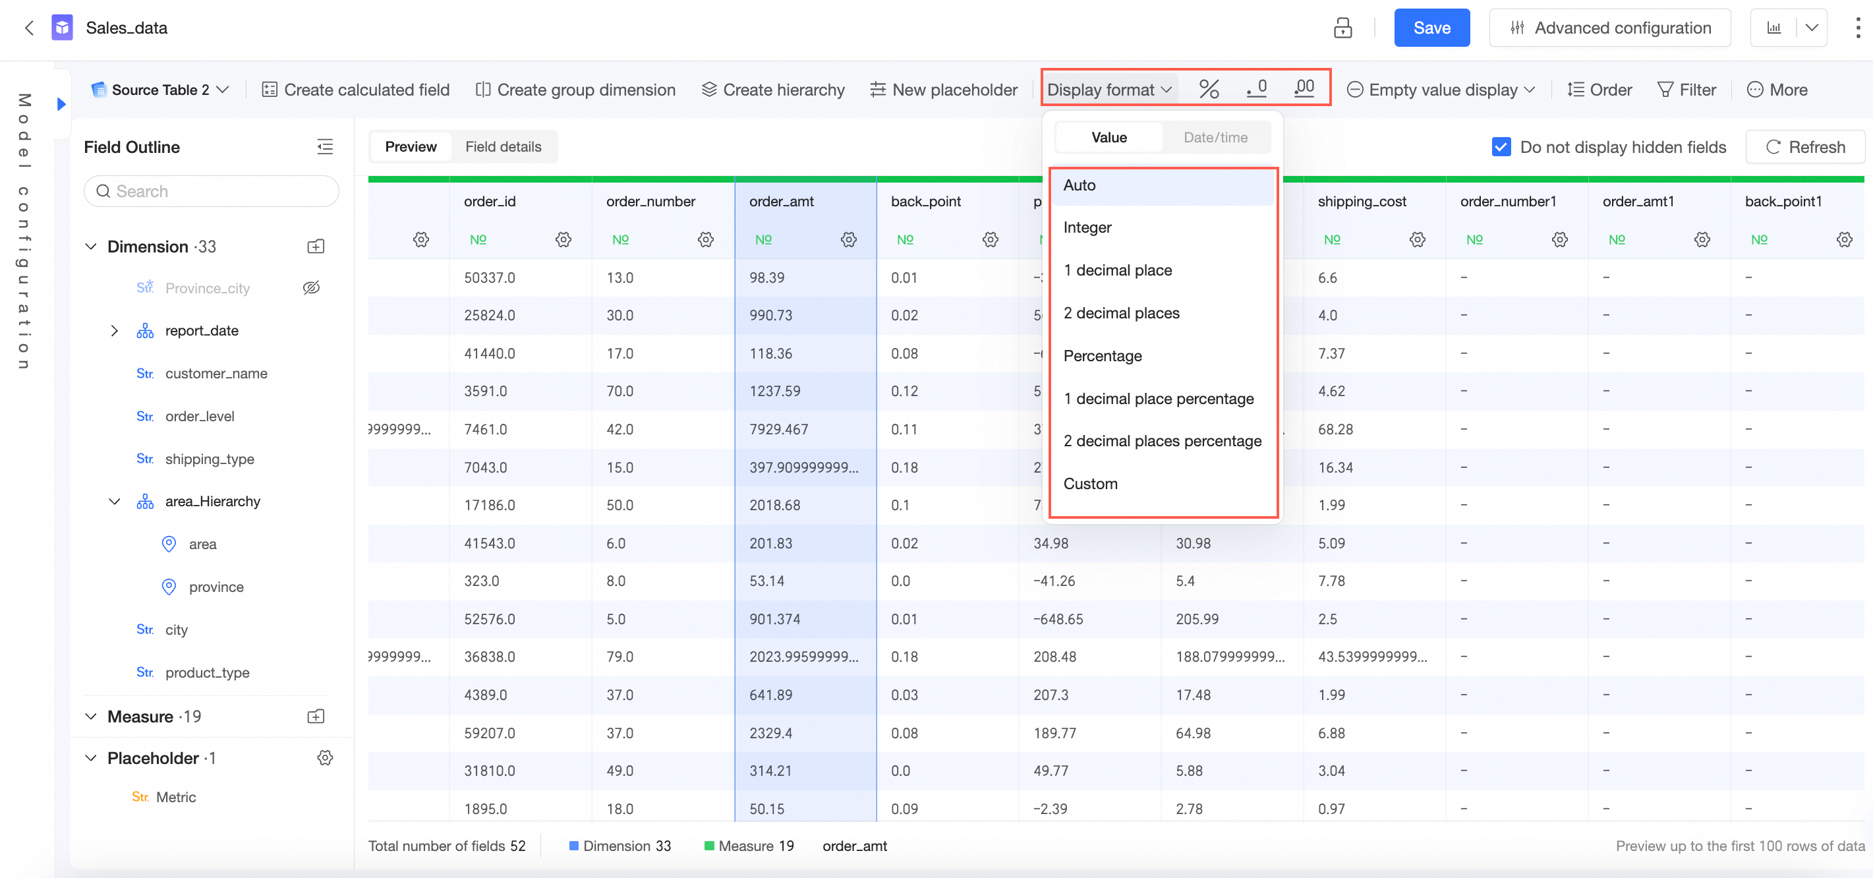
Task: Click the back arrow beside Sales_data
Action: tap(29, 28)
